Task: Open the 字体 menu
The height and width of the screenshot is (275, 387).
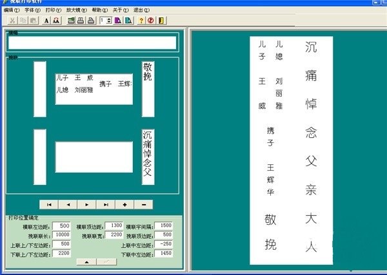Action: (x=32, y=10)
